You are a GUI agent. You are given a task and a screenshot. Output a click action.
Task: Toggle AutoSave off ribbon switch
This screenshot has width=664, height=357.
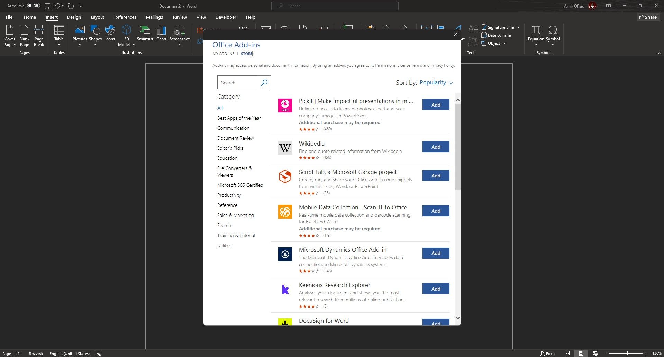(x=33, y=6)
